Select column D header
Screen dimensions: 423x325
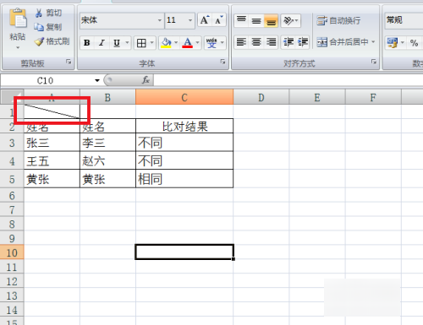[261, 97]
